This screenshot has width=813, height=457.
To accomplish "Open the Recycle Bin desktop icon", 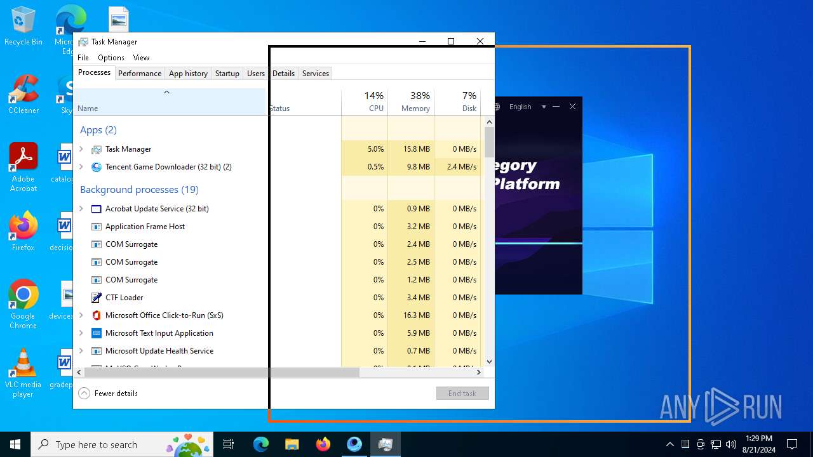I will pyautogui.click(x=24, y=26).
